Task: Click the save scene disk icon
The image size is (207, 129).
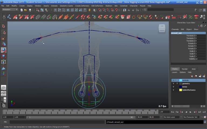Action: click(30, 10)
